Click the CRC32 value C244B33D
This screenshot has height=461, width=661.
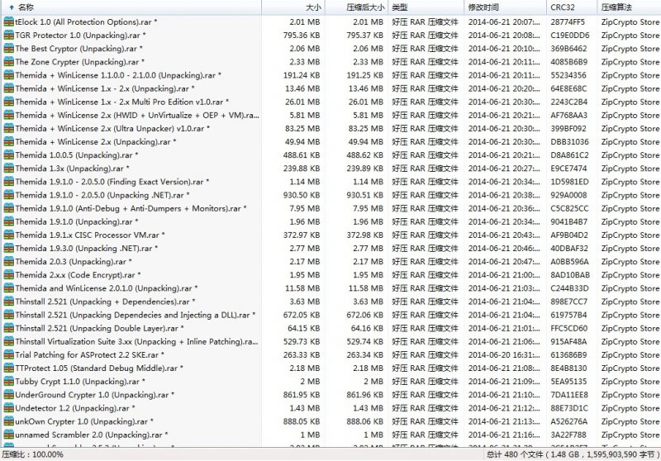tap(569, 288)
